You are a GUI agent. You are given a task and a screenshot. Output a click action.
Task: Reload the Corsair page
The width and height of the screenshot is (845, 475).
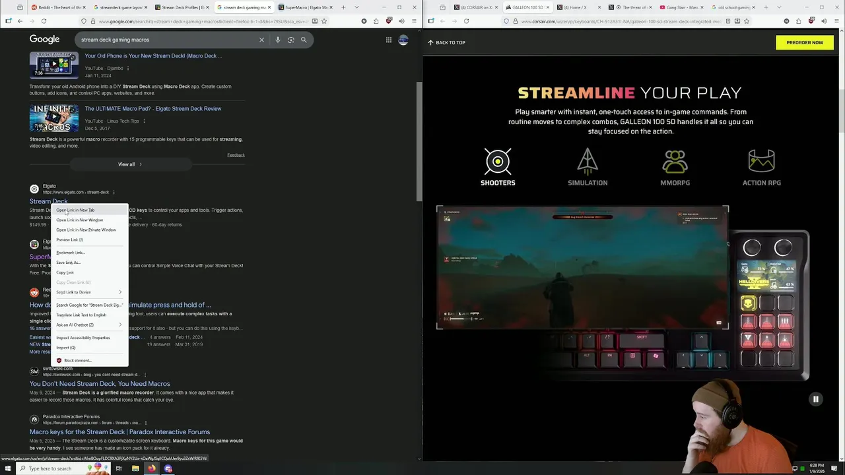(x=466, y=21)
